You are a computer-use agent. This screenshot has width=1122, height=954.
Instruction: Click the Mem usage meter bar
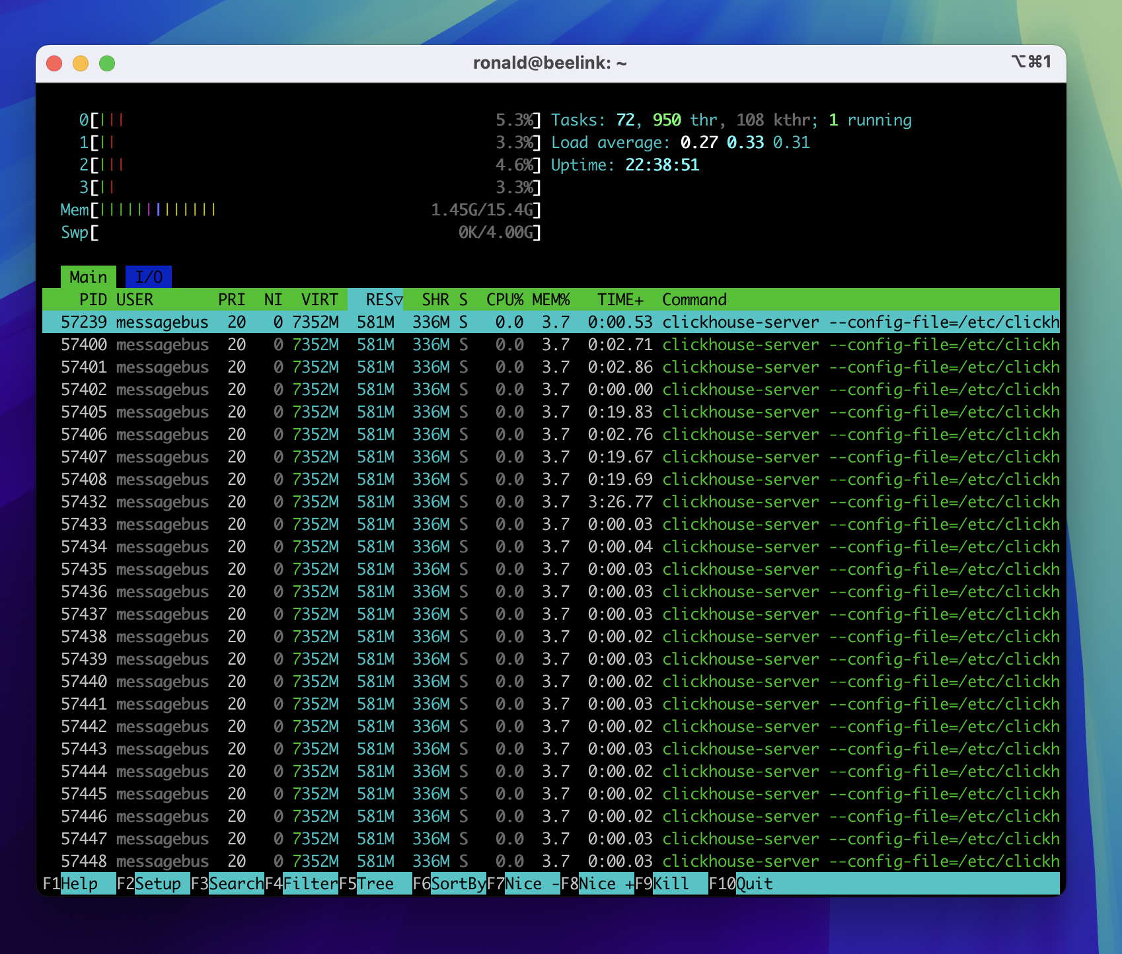301,209
